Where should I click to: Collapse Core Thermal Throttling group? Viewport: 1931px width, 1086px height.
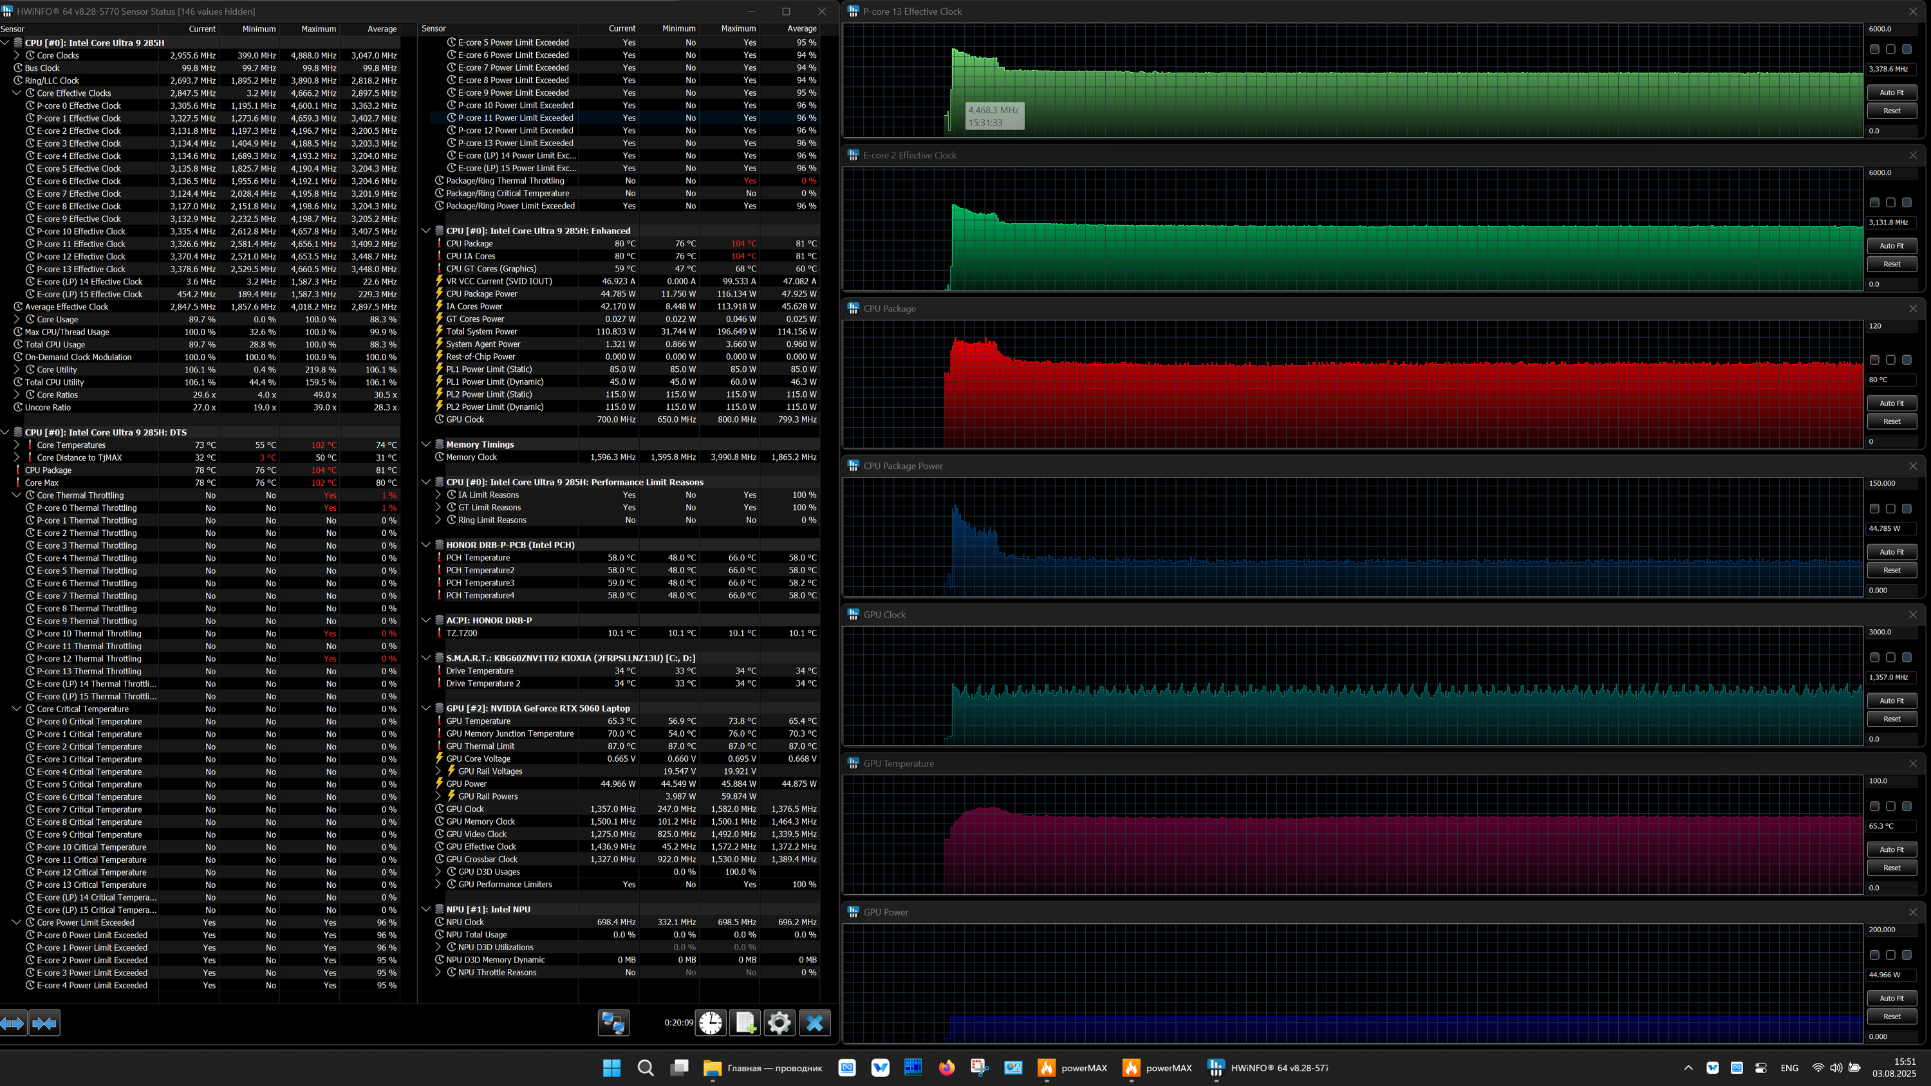pyautogui.click(x=17, y=495)
